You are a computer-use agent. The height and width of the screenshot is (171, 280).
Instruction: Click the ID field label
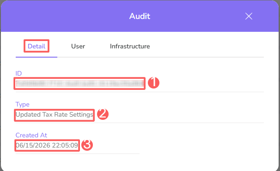click(x=18, y=73)
